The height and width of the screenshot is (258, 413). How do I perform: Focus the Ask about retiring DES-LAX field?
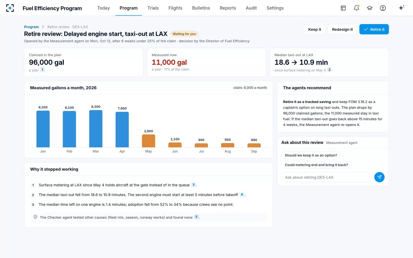click(326, 177)
